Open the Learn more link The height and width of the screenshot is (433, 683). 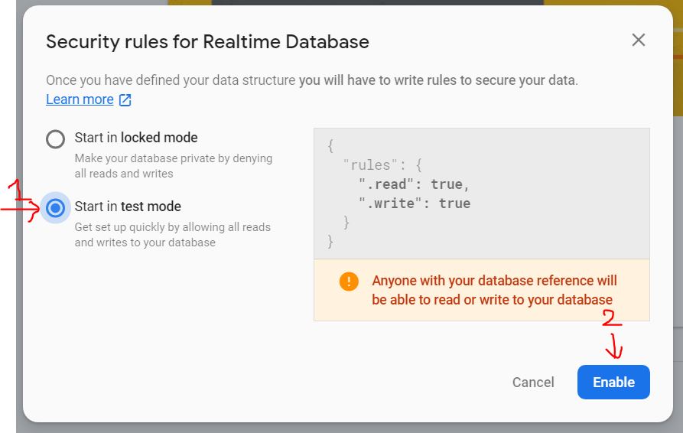coord(80,99)
